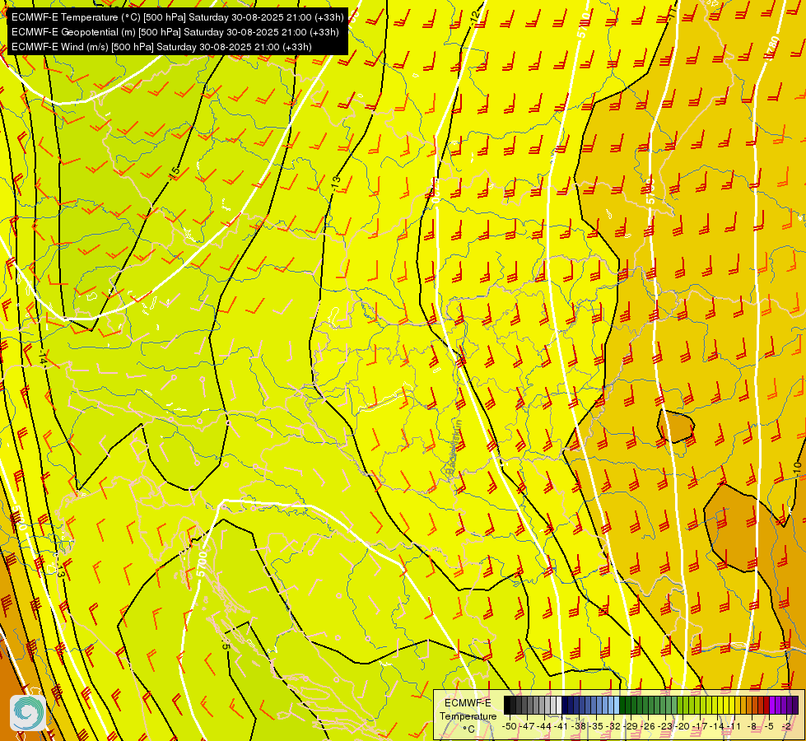Pick the black swatch starting the legend

click(507, 705)
